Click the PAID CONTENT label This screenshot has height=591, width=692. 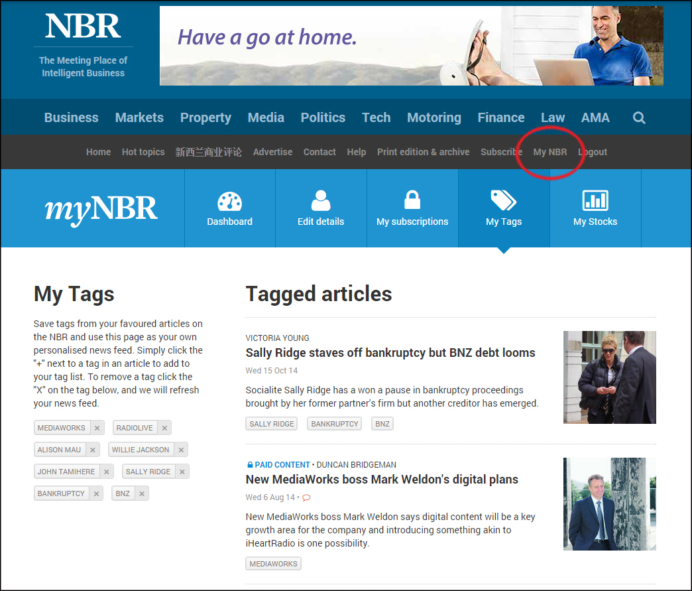[x=282, y=465]
